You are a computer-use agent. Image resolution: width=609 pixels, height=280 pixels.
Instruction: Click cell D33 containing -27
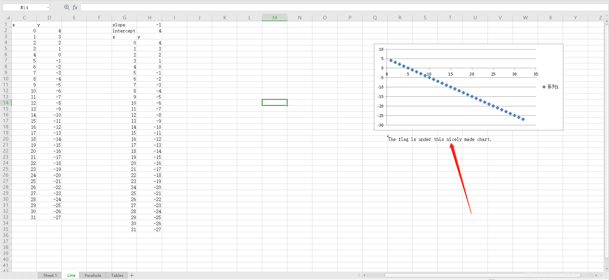pyautogui.click(x=49, y=218)
